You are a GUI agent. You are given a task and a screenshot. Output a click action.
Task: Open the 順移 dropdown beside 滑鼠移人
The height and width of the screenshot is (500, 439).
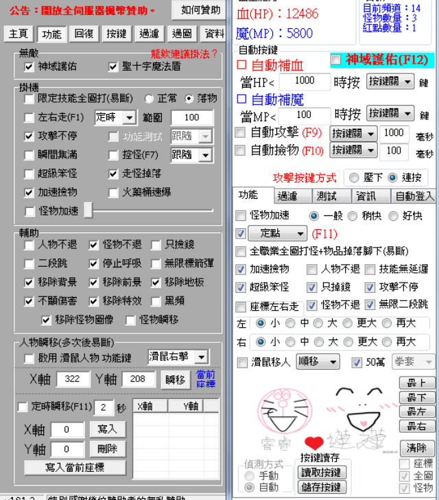[318, 361]
